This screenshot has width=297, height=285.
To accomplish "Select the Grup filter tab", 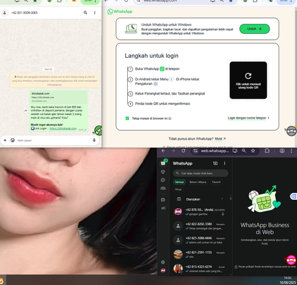I will tap(178, 189).
